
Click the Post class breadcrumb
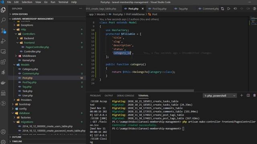pos(153,14)
